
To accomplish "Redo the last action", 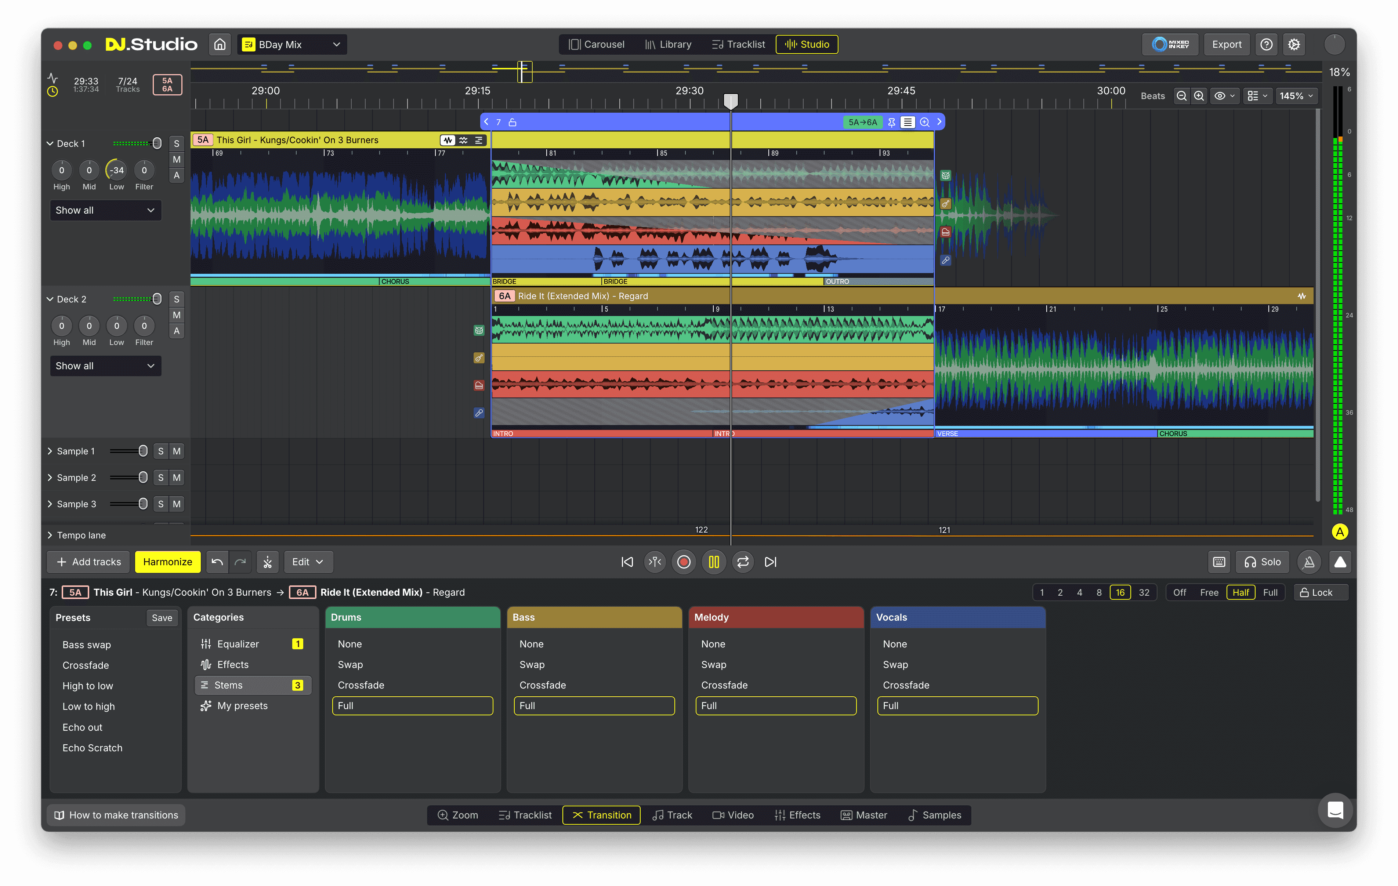I will coord(240,562).
